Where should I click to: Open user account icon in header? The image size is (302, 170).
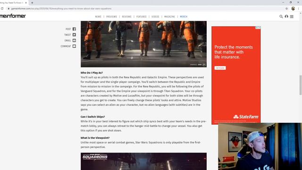(x=286, y=17)
